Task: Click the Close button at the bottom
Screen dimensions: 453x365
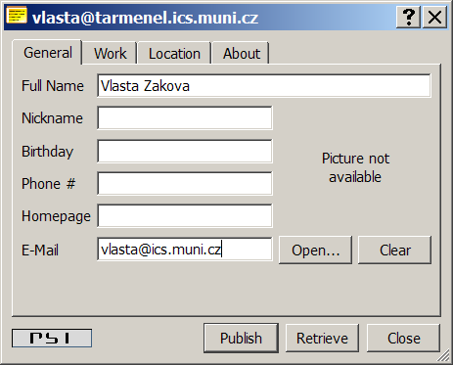Action: 404,339
